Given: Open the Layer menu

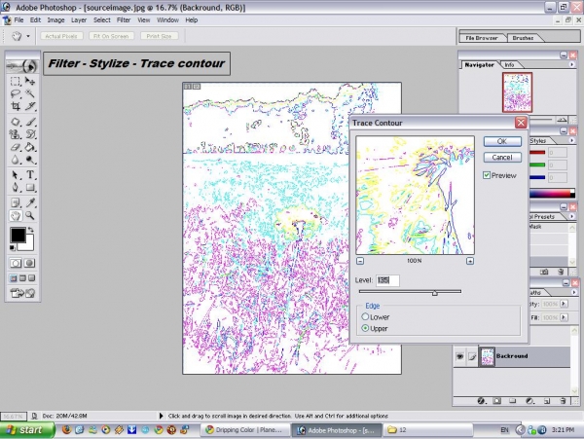Looking at the screenshot, I should pos(79,20).
